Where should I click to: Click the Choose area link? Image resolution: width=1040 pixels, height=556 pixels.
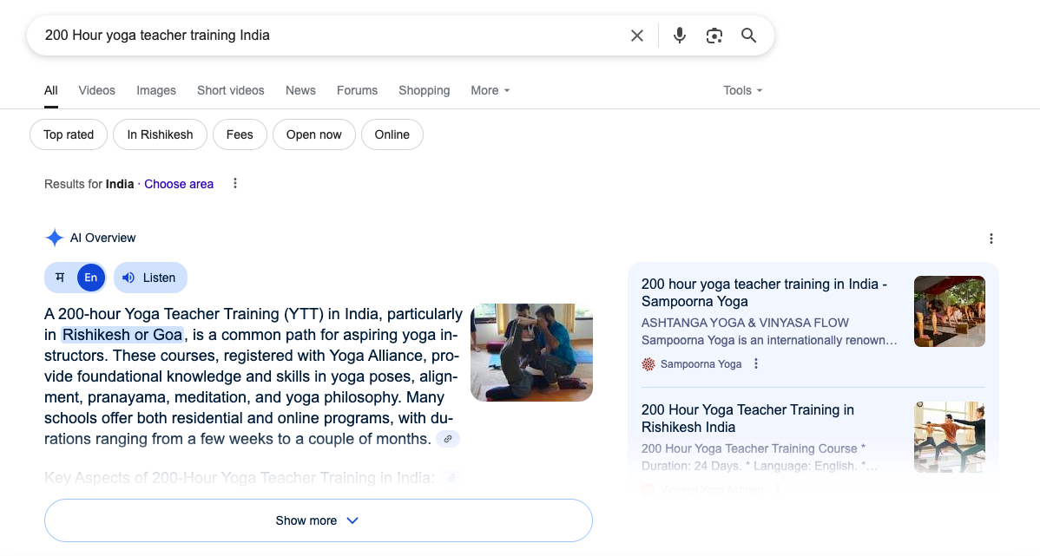pos(179,184)
